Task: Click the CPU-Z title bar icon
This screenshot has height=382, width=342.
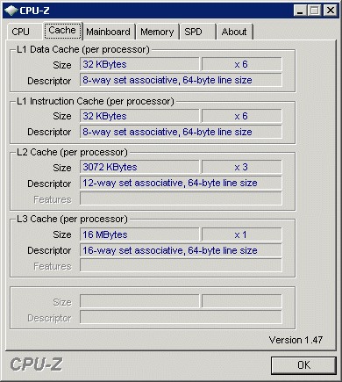Action: pos(11,11)
